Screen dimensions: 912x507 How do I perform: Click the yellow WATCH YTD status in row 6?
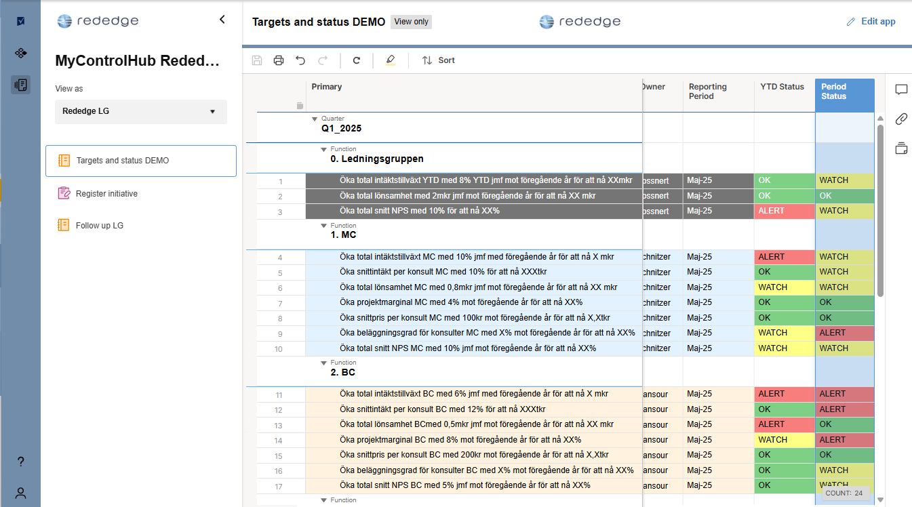click(x=785, y=287)
